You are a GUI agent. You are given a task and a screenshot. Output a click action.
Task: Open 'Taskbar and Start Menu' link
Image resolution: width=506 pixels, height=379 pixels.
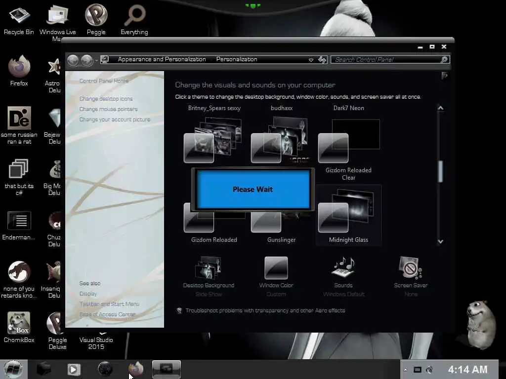click(109, 304)
